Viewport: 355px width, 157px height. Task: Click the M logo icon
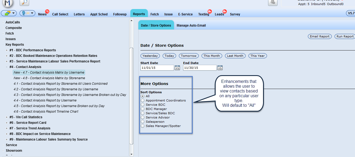click(7, 3)
